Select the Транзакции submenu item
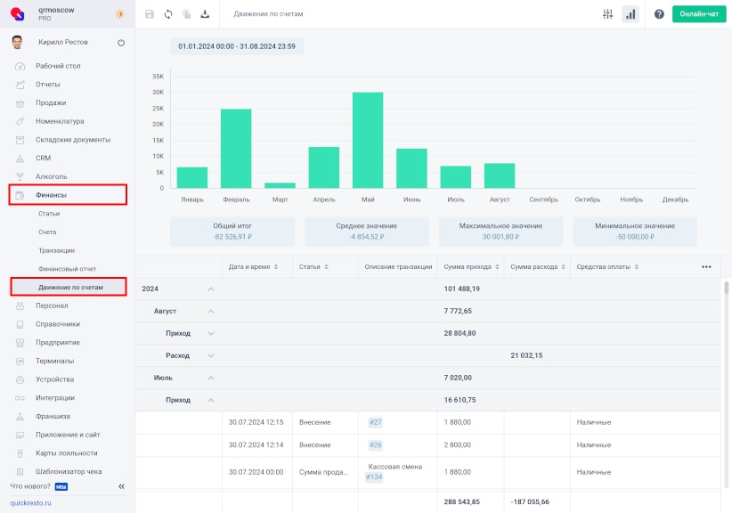 pyautogui.click(x=56, y=250)
